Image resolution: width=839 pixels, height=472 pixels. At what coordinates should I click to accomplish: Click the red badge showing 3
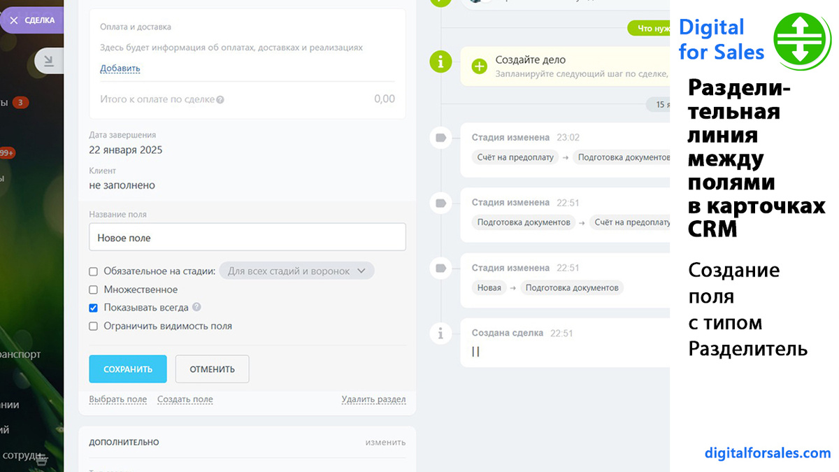coord(20,103)
